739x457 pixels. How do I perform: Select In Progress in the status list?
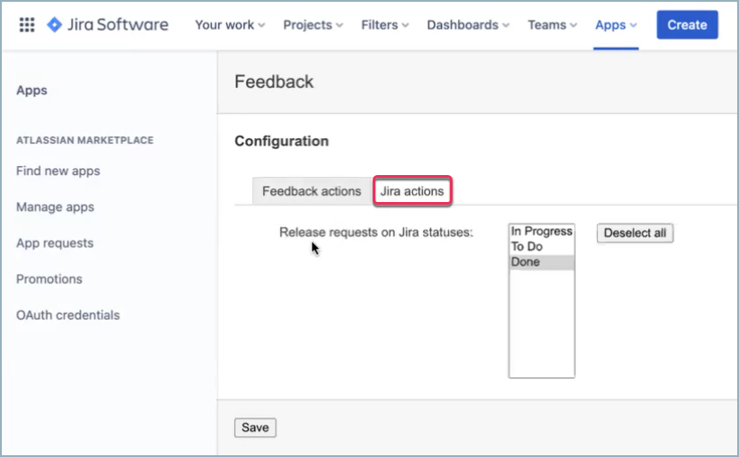pos(541,232)
